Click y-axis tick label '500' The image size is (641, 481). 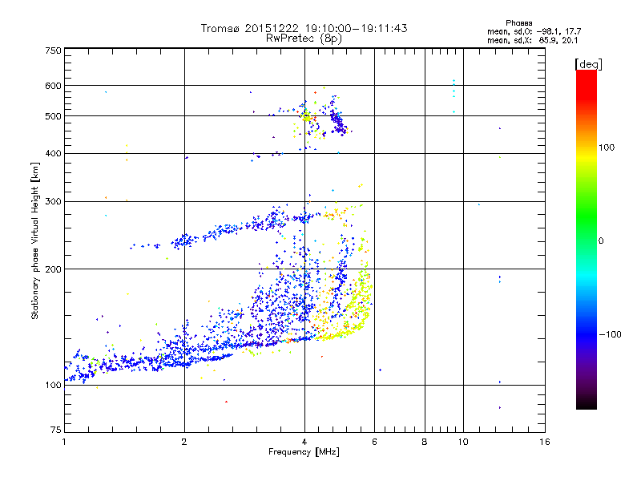[x=53, y=116]
